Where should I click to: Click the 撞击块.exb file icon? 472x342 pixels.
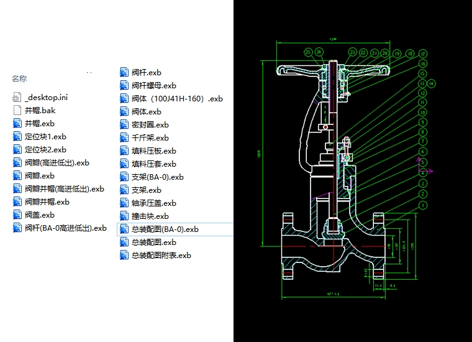coord(124,216)
